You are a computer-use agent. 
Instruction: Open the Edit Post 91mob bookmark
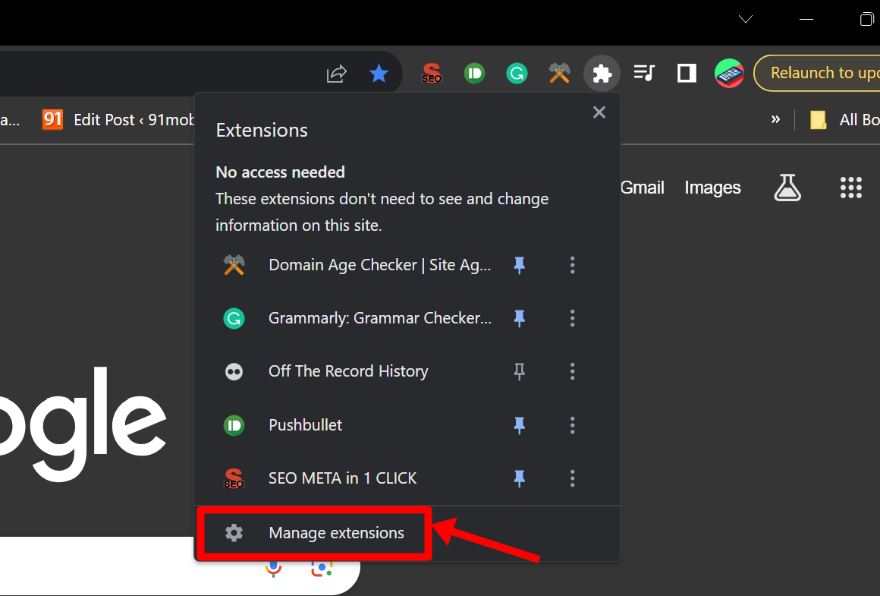tap(119, 120)
